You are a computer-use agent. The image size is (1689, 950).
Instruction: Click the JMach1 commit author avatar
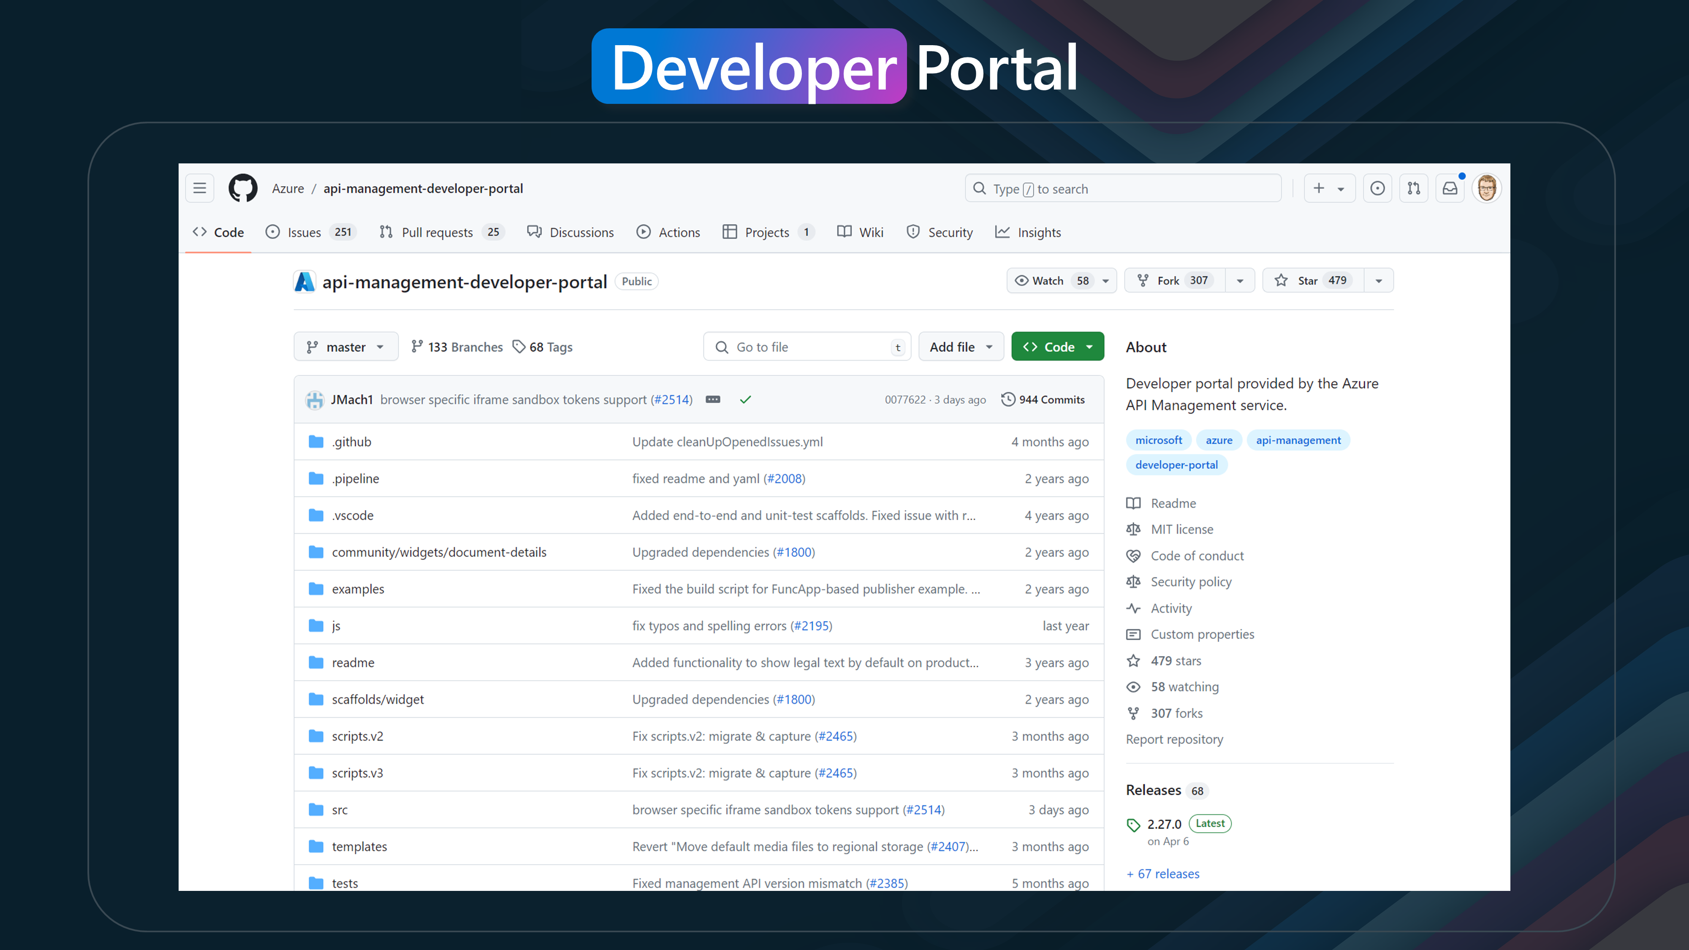click(315, 400)
